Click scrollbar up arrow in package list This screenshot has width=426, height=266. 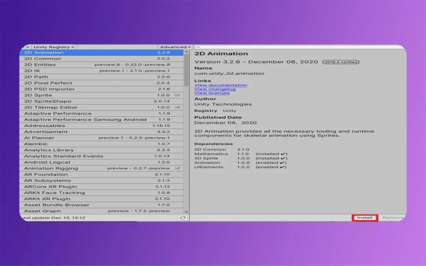point(186,52)
